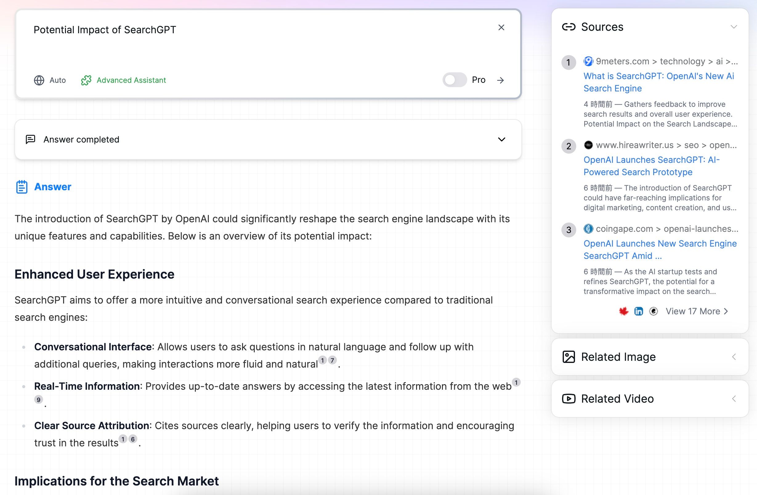Click View 17 More sources
757x495 pixels.
tap(697, 311)
